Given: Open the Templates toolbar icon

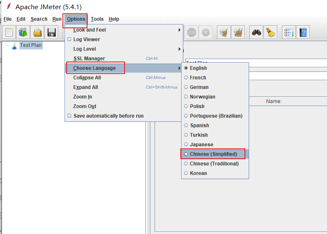Looking at the screenshot, I should point(23,32).
